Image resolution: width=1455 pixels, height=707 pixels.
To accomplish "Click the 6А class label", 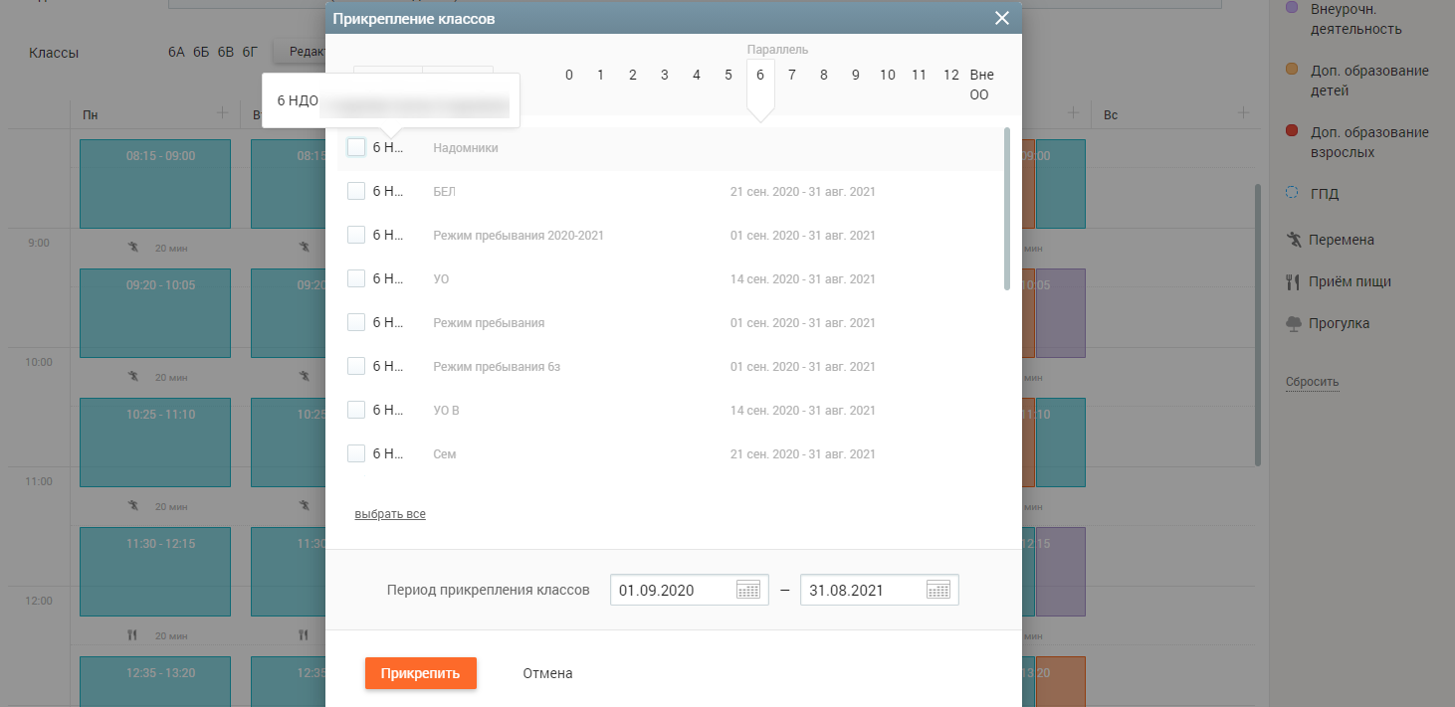I will (177, 53).
